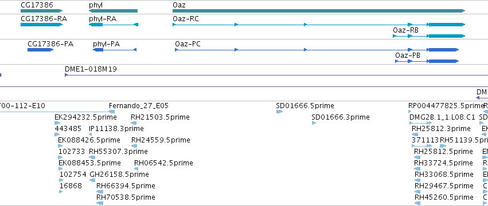Select the long Oaz gene bar
Image resolution: width=488 pixels, height=206 pixels.
click(x=319, y=11)
